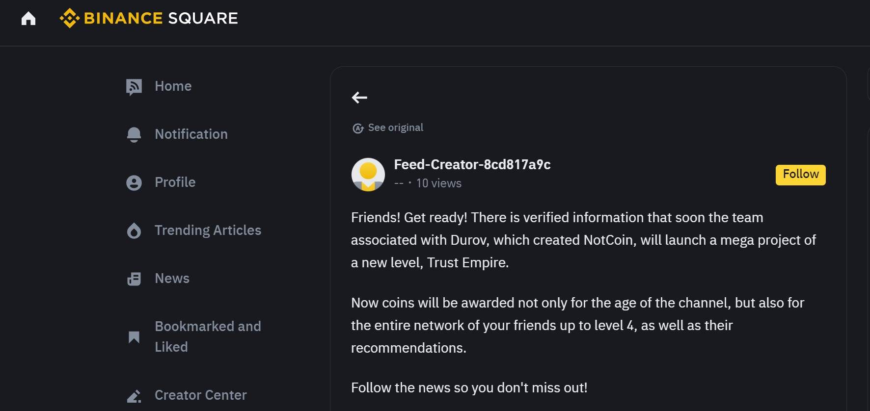Viewport: 870px width, 411px height.
Task: Click the author's avatar thumbnail
Action: coord(368,175)
